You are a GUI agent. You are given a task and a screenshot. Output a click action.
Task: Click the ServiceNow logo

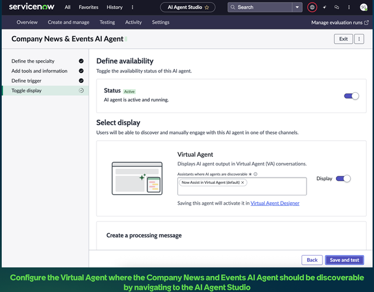pyautogui.click(x=31, y=7)
